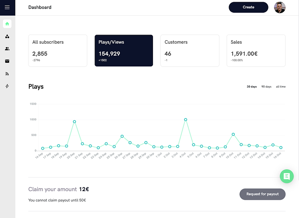Switch chart range to 90 days

[266, 87]
